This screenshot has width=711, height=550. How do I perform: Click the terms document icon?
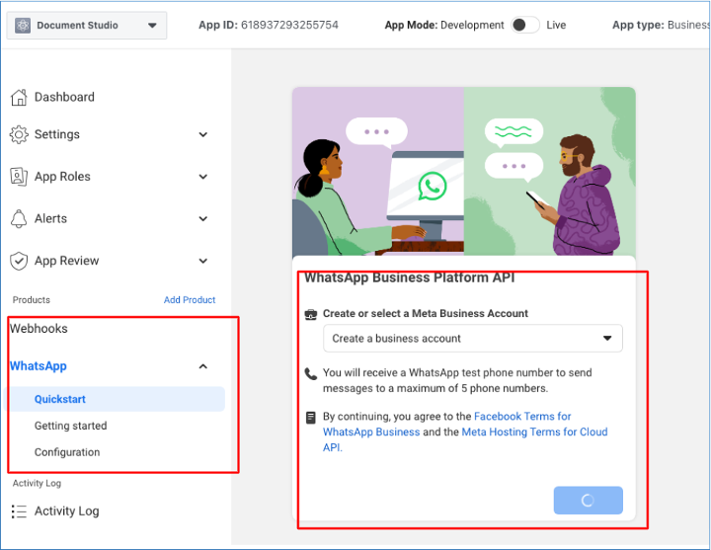point(311,417)
